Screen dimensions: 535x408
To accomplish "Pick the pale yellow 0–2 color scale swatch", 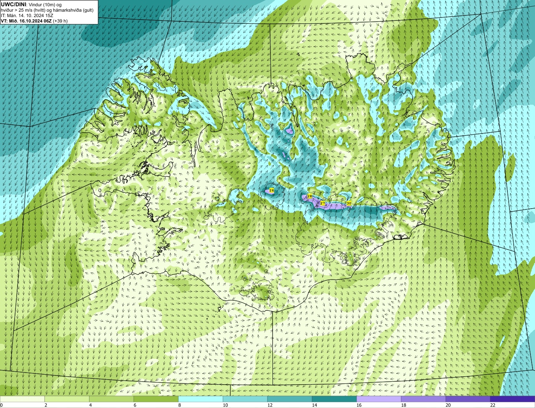I will click(22, 399).
